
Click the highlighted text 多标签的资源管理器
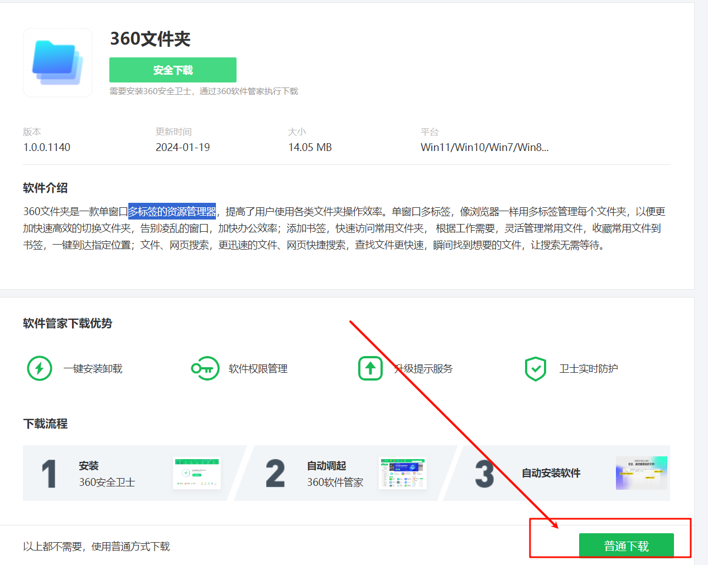(x=172, y=212)
